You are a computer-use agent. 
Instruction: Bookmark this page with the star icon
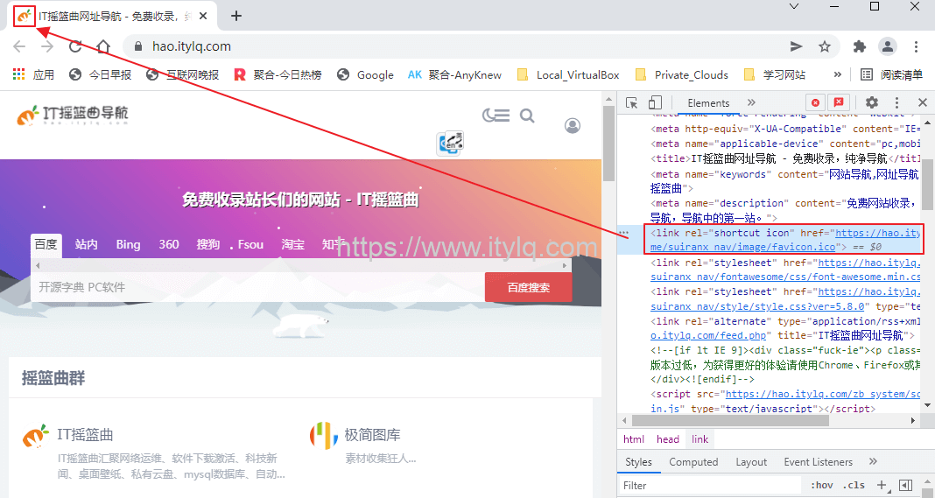tap(825, 46)
